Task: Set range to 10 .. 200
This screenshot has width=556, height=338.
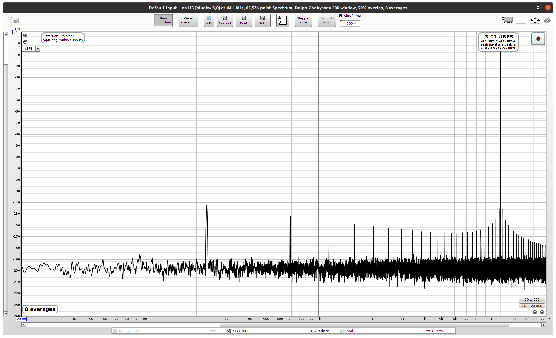Action: click(532, 300)
